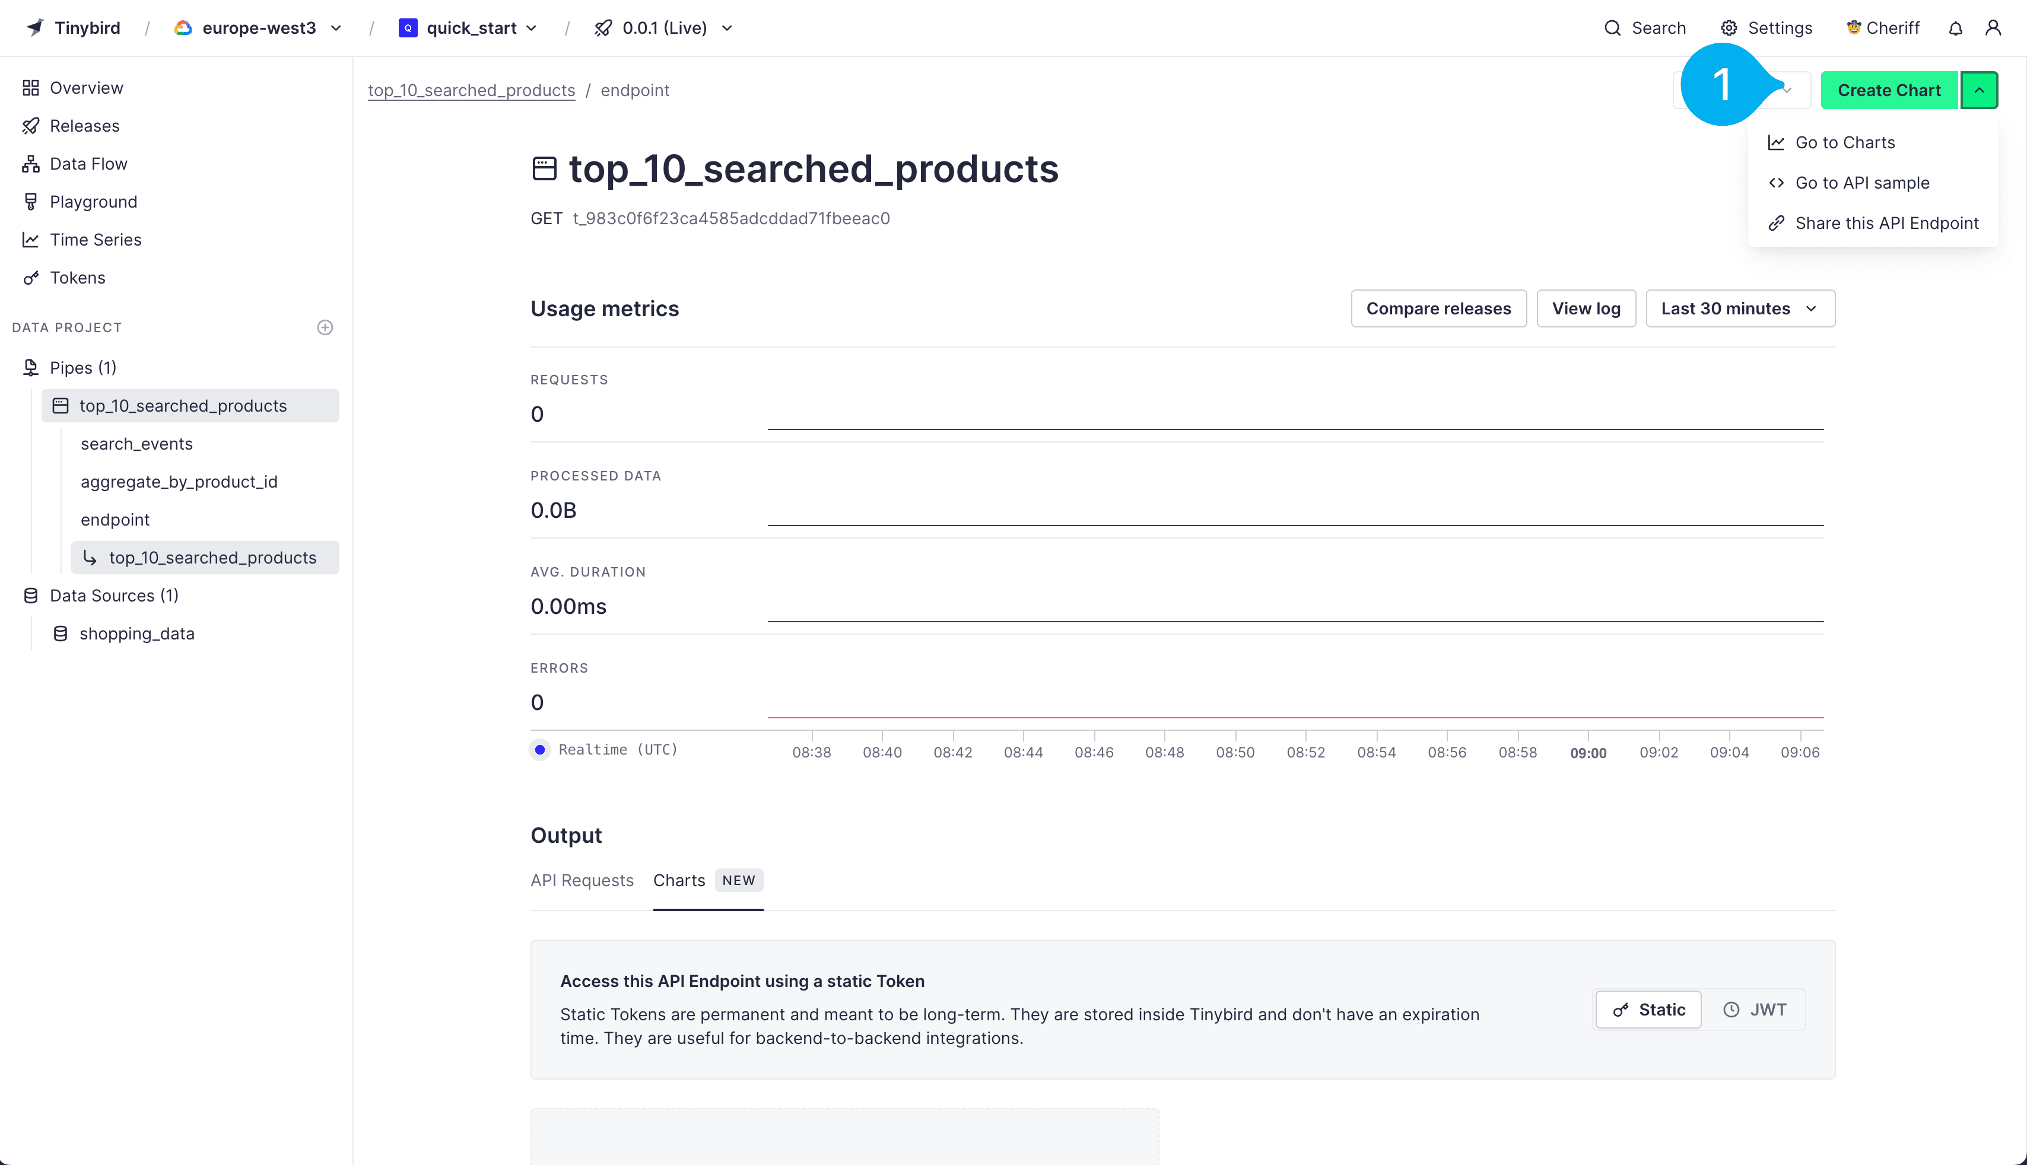Add a new Data Project item with the plus icon
The height and width of the screenshot is (1165, 2027).
click(x=325, y=327)
